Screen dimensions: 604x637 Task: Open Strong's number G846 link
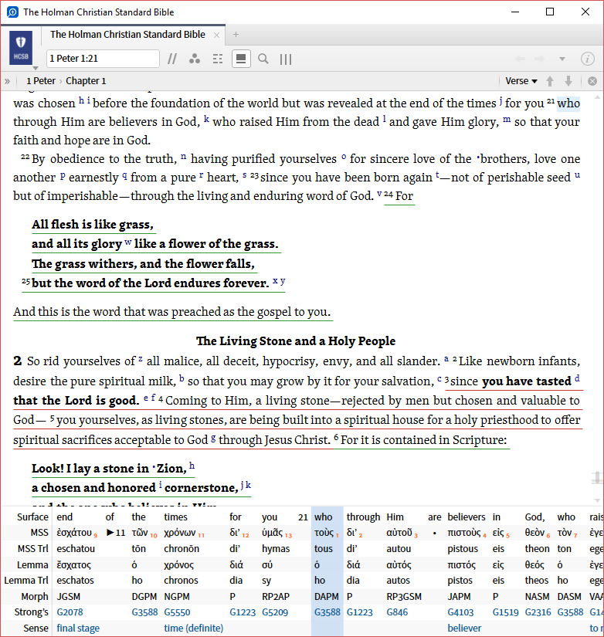(x=397, y=612)
